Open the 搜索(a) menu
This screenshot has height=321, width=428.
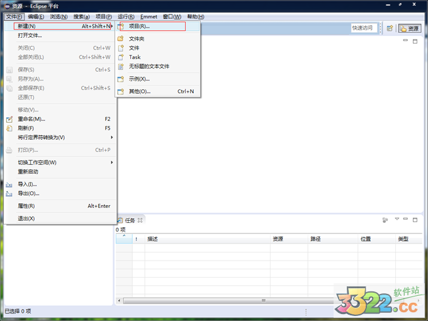(81, 16)
